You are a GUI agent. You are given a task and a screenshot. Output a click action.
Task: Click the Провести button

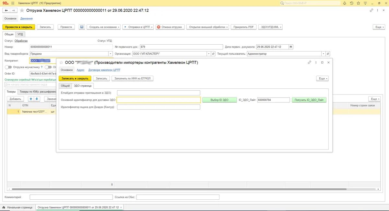pos(66,27)
